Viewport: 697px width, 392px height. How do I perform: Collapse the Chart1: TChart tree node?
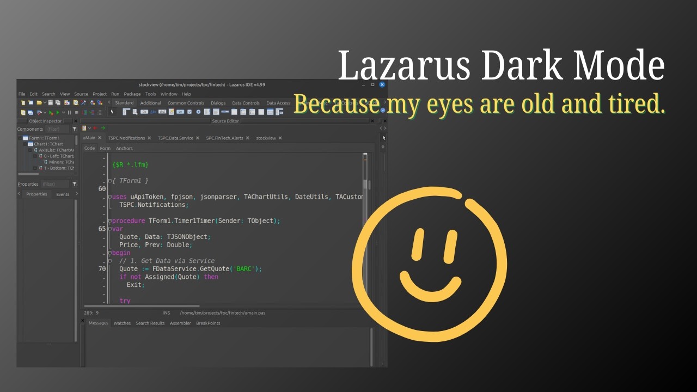tap(25, 144)
